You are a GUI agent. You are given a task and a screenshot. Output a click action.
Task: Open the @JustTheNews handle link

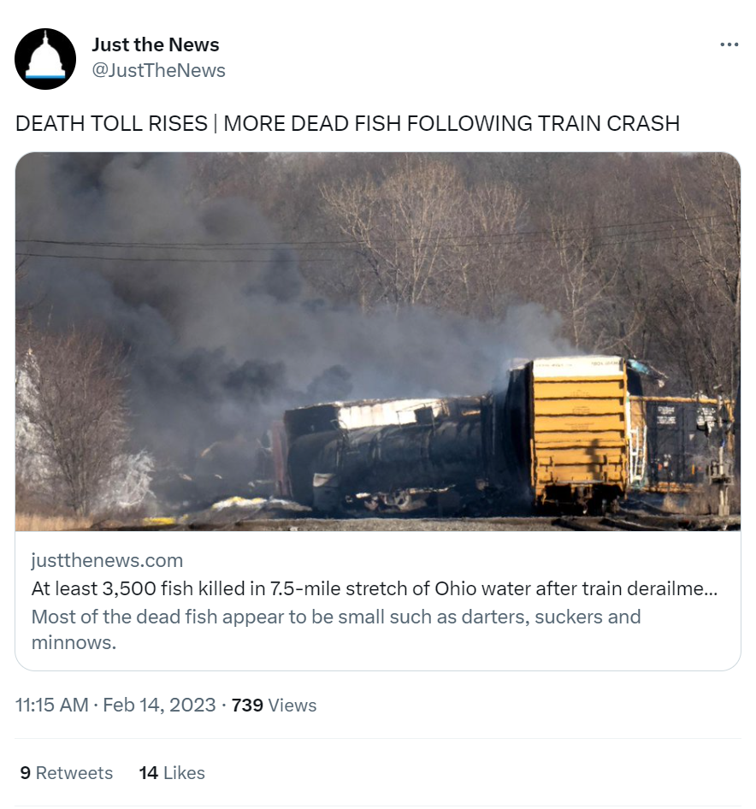tap(158, 70)
